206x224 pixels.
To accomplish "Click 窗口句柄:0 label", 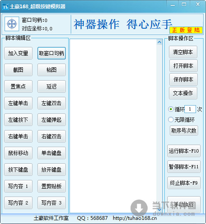I will pos(35,20).
